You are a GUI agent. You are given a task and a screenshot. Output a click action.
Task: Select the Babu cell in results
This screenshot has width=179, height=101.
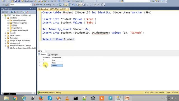click(x=57, y=63)
